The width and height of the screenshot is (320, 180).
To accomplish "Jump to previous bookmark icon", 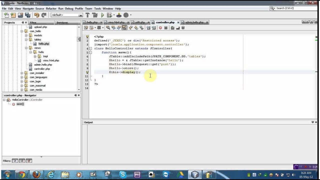I will pos(131,28).
